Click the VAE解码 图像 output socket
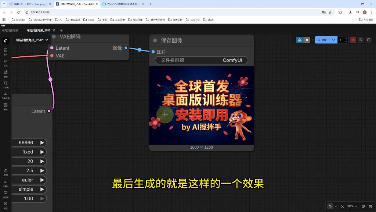 126,48
